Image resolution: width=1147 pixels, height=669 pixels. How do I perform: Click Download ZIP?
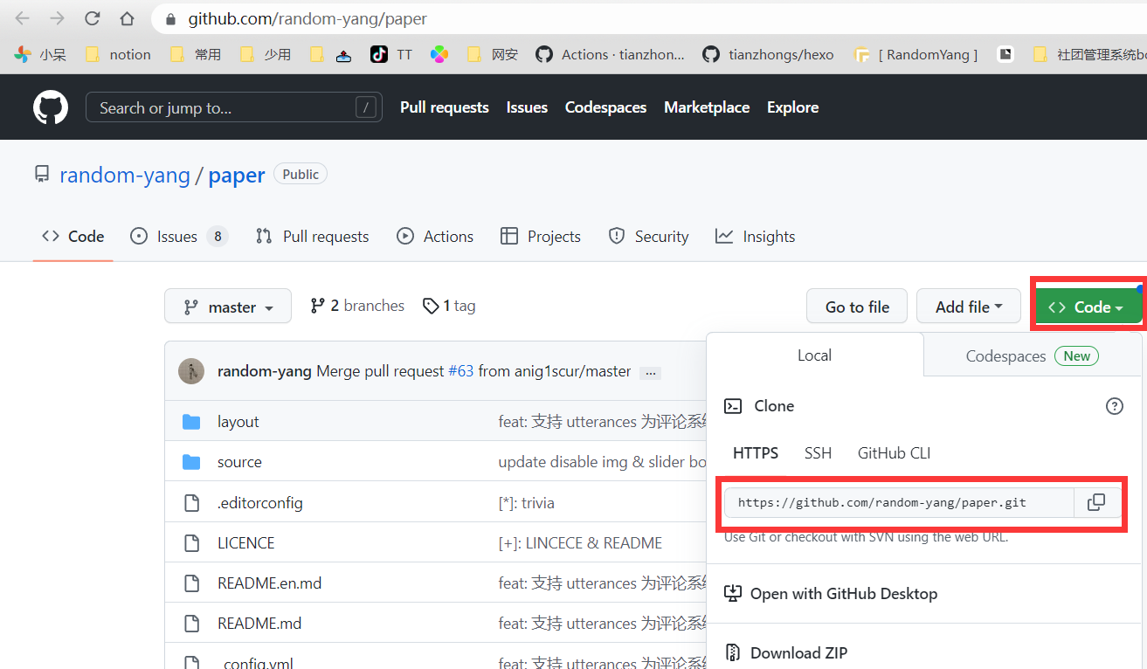pos(798,652)
